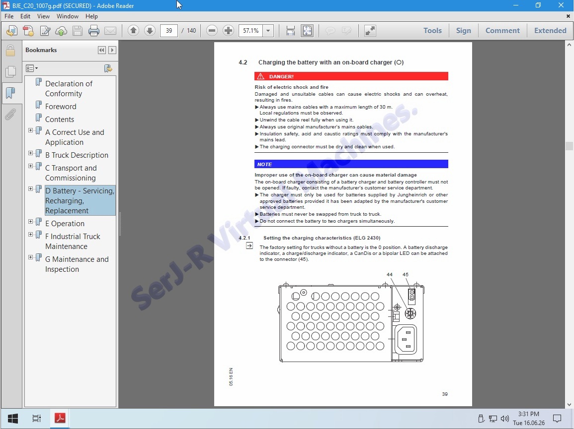Image resolution: width=574 pixels, height=429 pixels.
Task: Click the Create PDF online icon
Action: tap(12, 31)
